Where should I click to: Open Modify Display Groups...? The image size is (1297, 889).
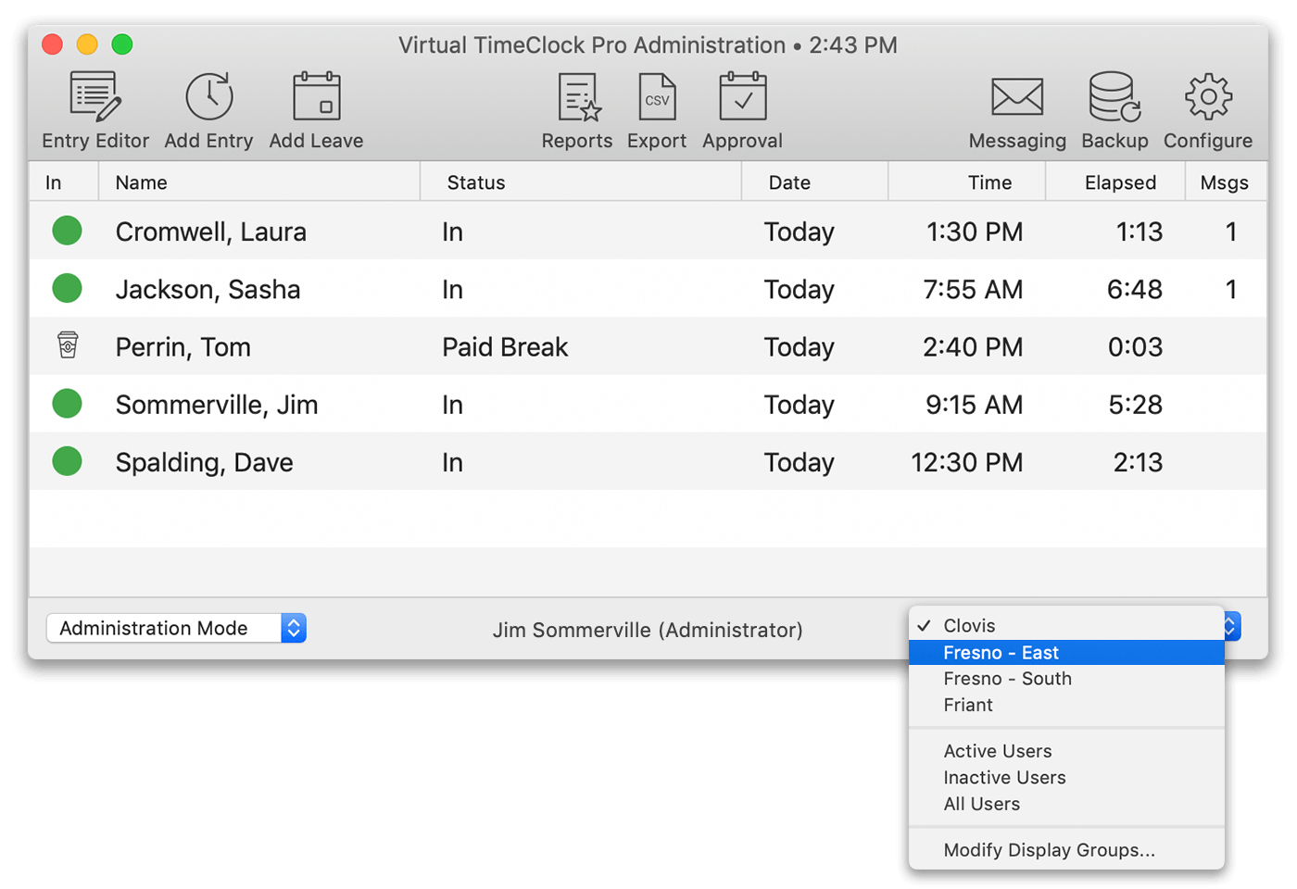point(1066,850)
